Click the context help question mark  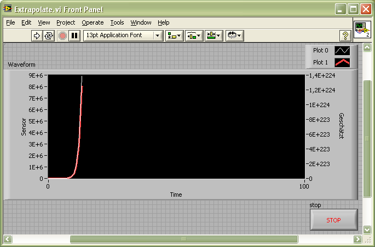(345, 36)
